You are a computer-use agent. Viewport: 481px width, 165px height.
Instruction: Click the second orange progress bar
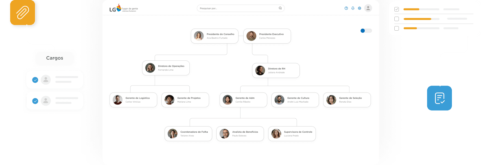click(x=417, y=19)
